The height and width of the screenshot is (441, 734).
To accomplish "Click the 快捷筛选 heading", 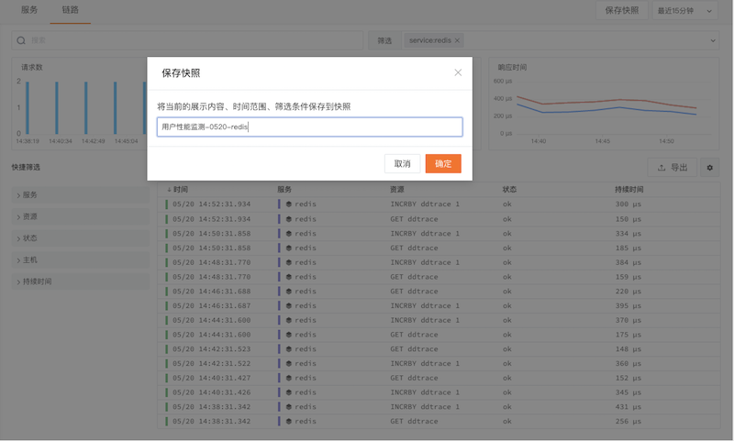I will click(x=26, y=168).
